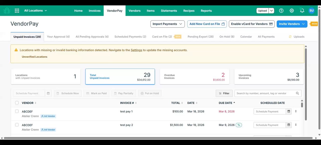Click the NEW flag beside Invite Vendors
Screen dimensions: 321x145
coord(314,24)
